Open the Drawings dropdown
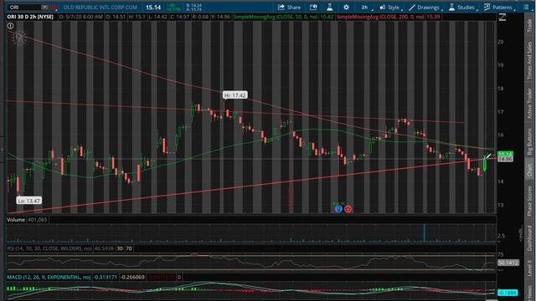 tap(425, 8)
